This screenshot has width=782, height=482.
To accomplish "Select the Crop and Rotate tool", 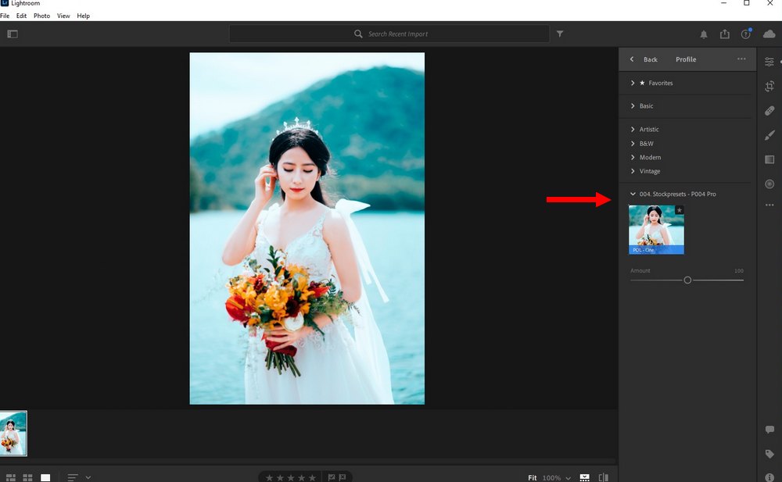I will coord(769,87).
